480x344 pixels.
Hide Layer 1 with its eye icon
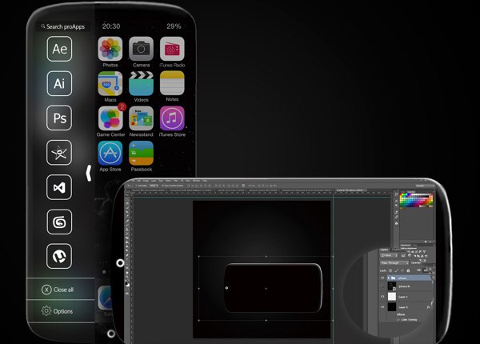coord(382,297)
